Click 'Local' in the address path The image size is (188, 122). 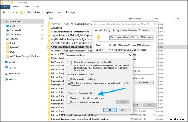[x=59, y=12]
